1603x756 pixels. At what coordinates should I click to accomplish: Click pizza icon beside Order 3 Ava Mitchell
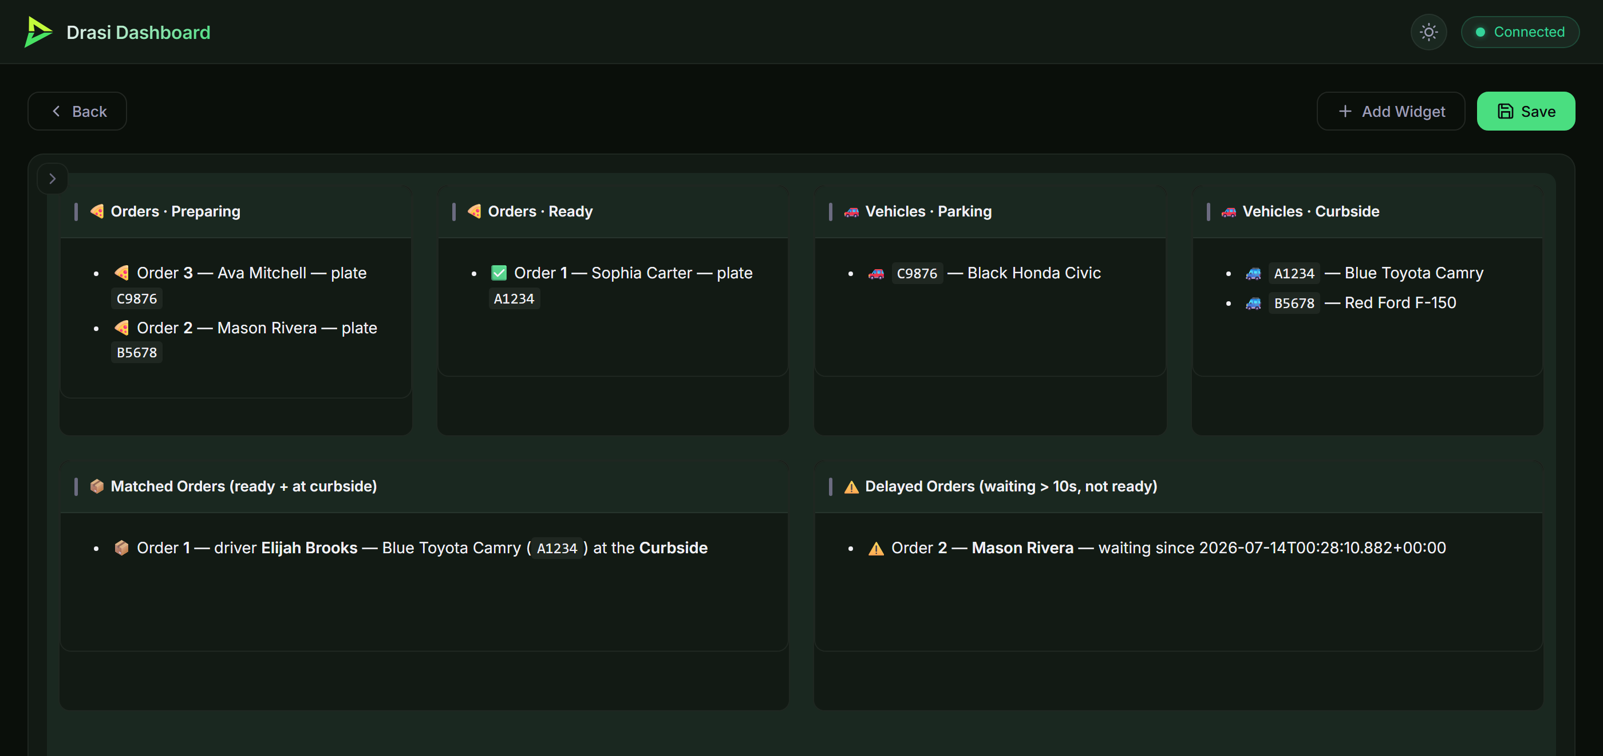point(121,273)
